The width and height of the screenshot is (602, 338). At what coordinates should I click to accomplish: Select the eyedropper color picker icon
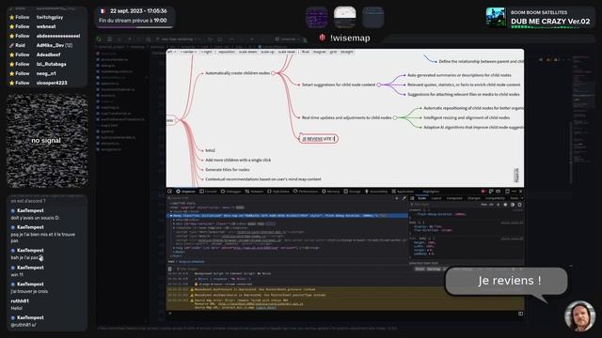click(x=404, y=198)
